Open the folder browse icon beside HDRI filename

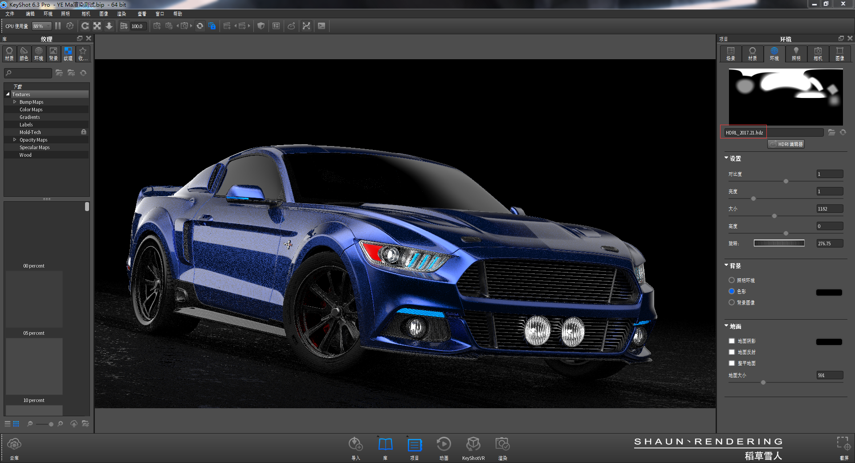[832, 132]
